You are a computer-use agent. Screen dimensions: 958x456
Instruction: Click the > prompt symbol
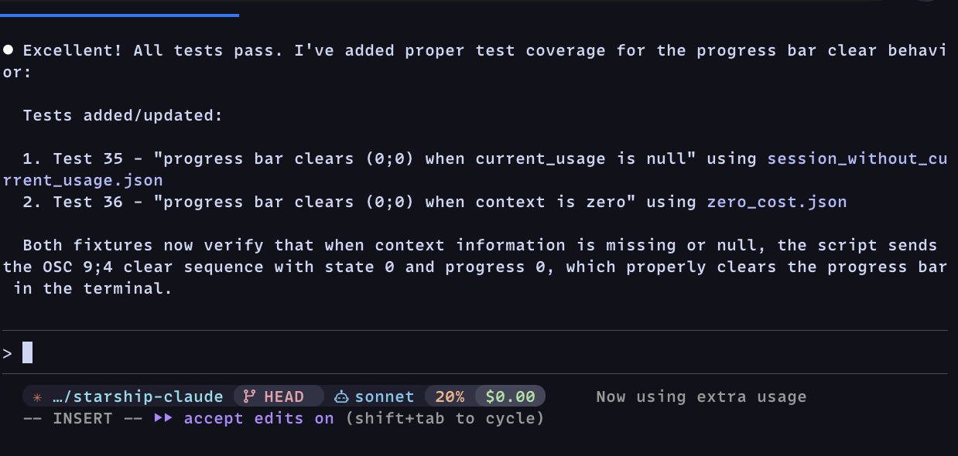[x=8, y=353]
